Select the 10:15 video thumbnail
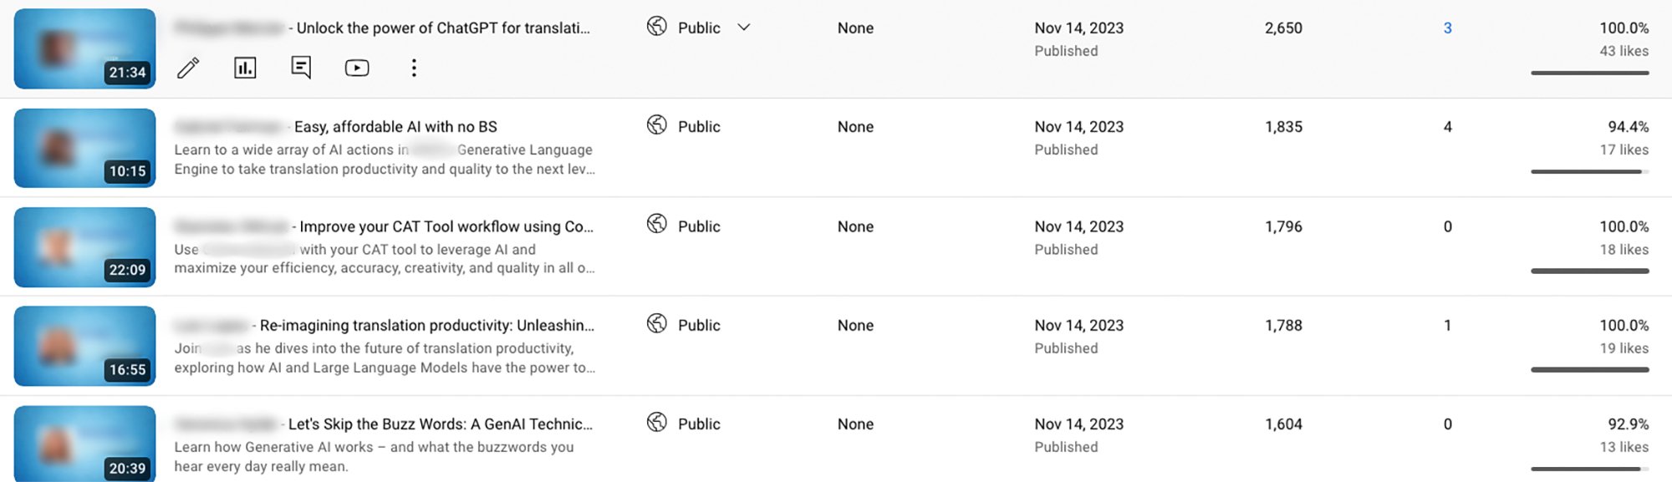 pyautogui.click(x=84, y=148)
